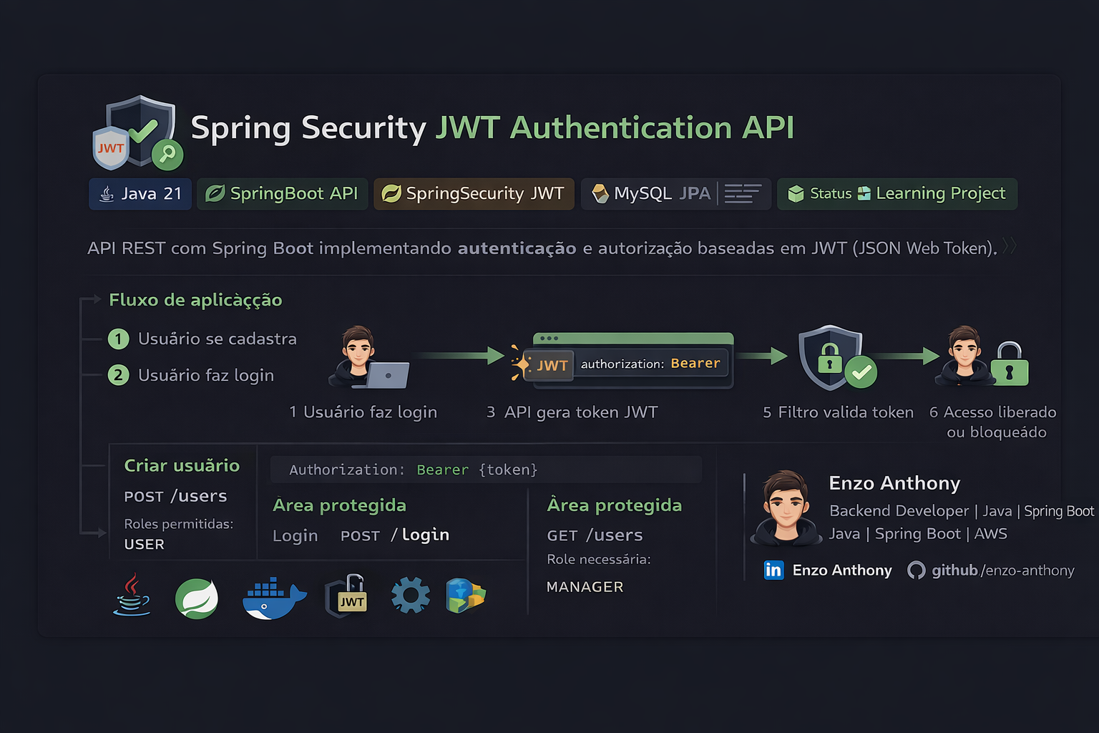Click the JWT padlock badge icon
The width and height of the screenshot is (1099, 733).
pyautogui.click(x=347, y=596)
